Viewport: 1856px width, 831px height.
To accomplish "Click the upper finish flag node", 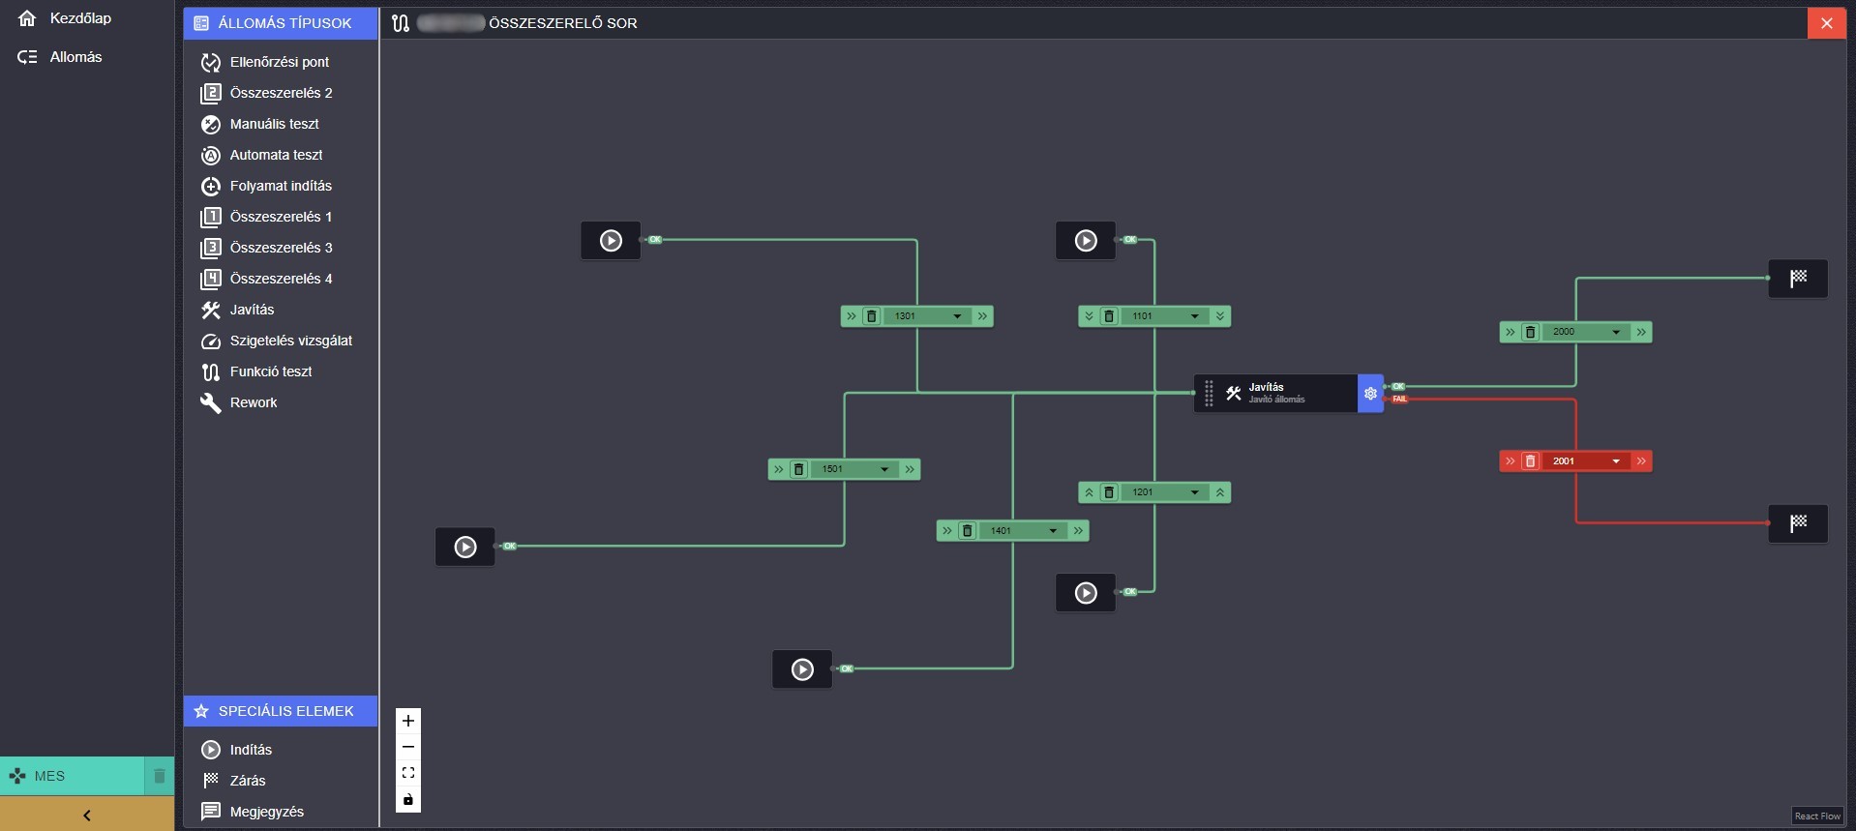I will pos(1798,279).
